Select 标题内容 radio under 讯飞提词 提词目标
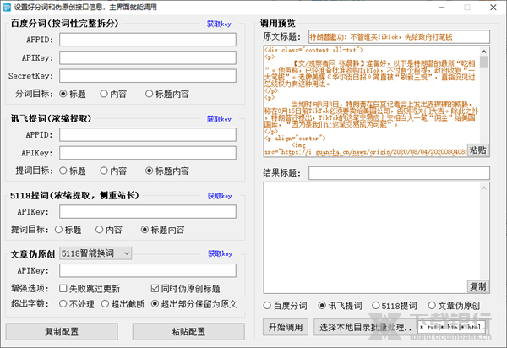The width and height of the screenshot is (507, 348). pyautogui.click(x=166, y=171)
